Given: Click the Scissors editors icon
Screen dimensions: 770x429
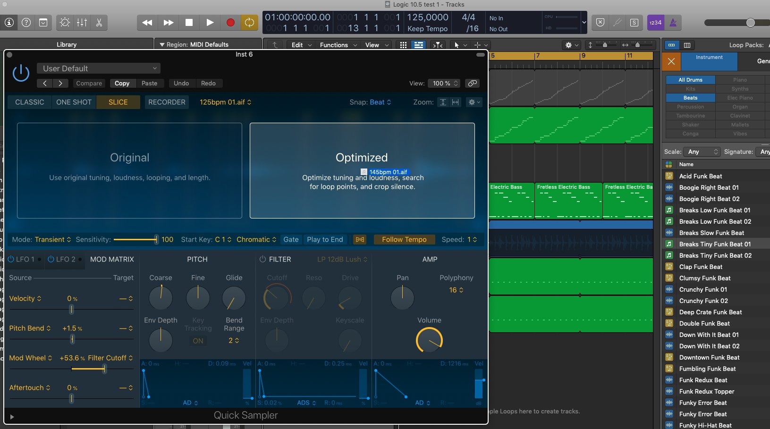Looking at the screenshot, I should [99, 22].
